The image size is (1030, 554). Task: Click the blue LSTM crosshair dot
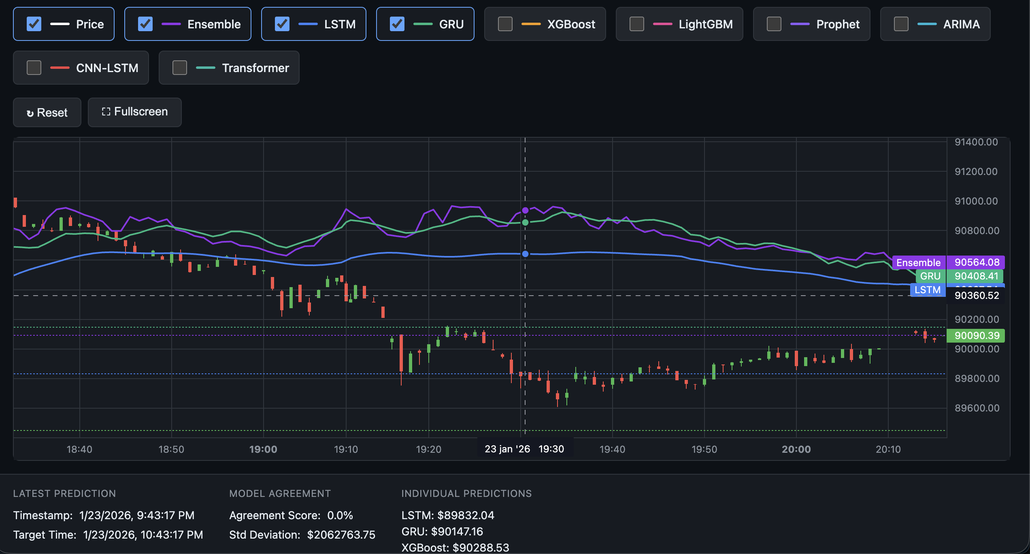pos(525,254)
